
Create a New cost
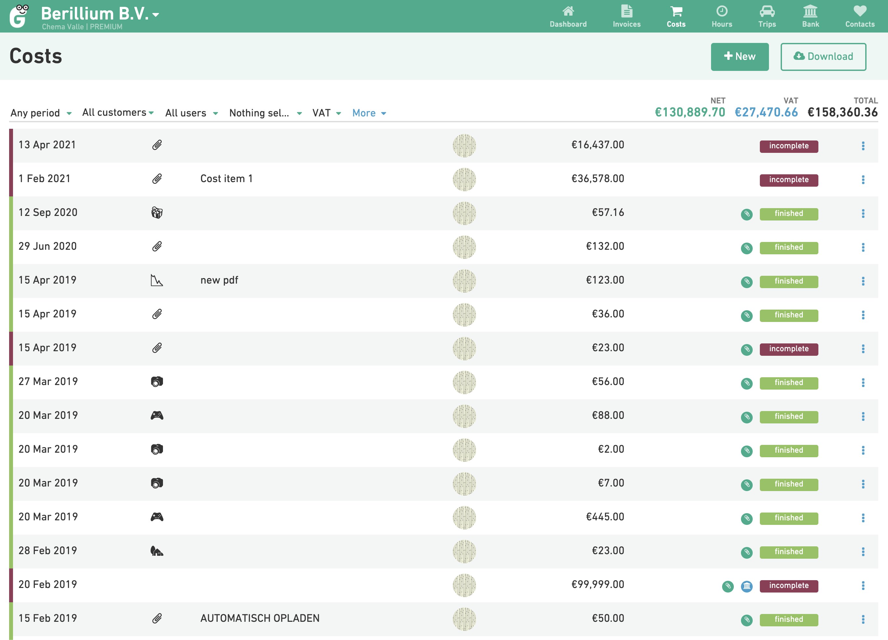pyautogui.click(x=739, y=57)
